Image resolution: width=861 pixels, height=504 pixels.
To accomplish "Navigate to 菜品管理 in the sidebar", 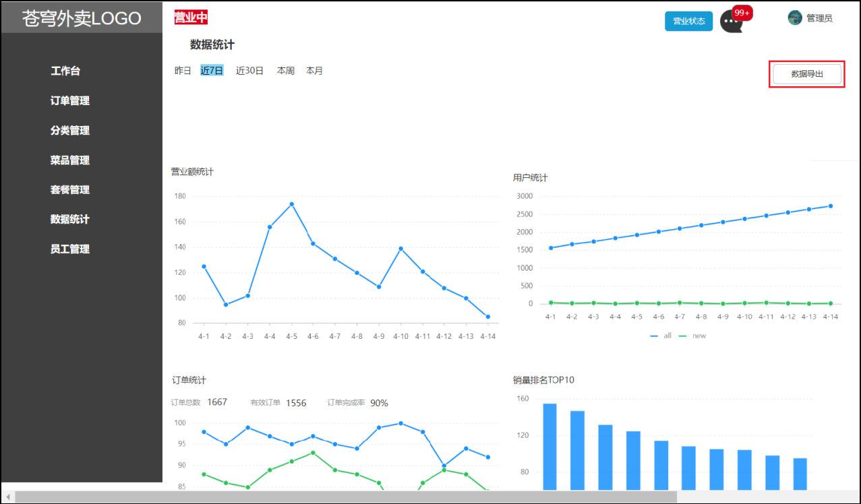I will pos(70,160).
